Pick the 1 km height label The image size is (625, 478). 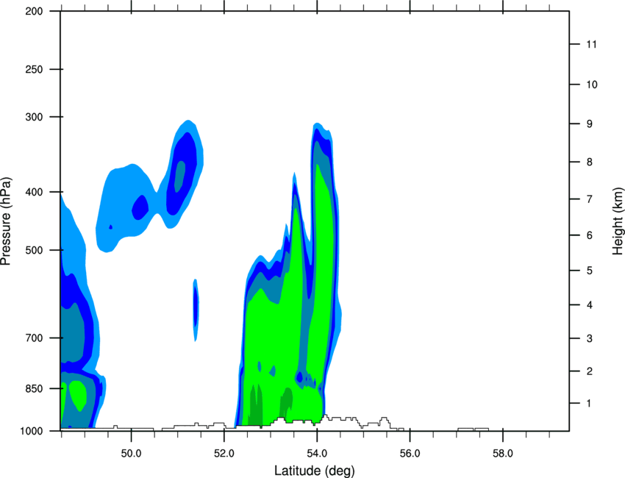[x=589, y=404]
